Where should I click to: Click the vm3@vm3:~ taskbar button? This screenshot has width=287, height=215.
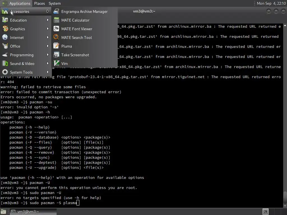coord(33,212)
